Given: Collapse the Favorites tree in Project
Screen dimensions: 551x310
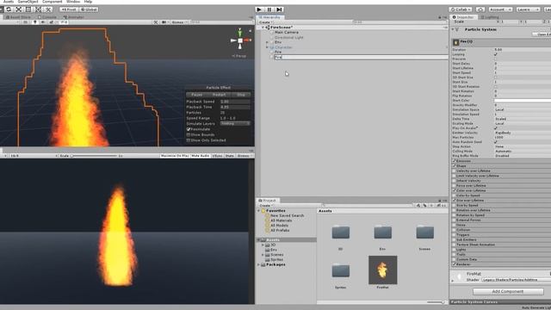Looking at the screenshot, I should (259, 210).
